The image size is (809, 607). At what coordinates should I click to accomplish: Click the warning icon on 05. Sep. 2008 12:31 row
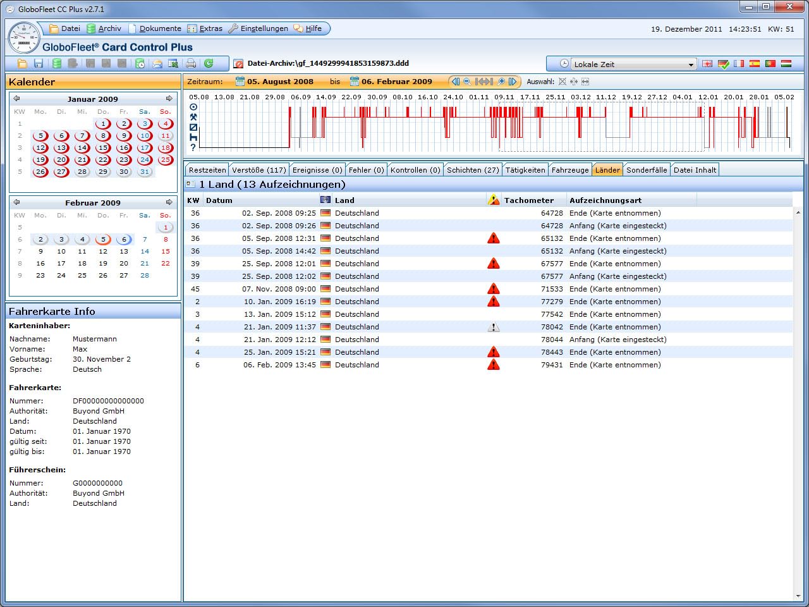[494, 238]
